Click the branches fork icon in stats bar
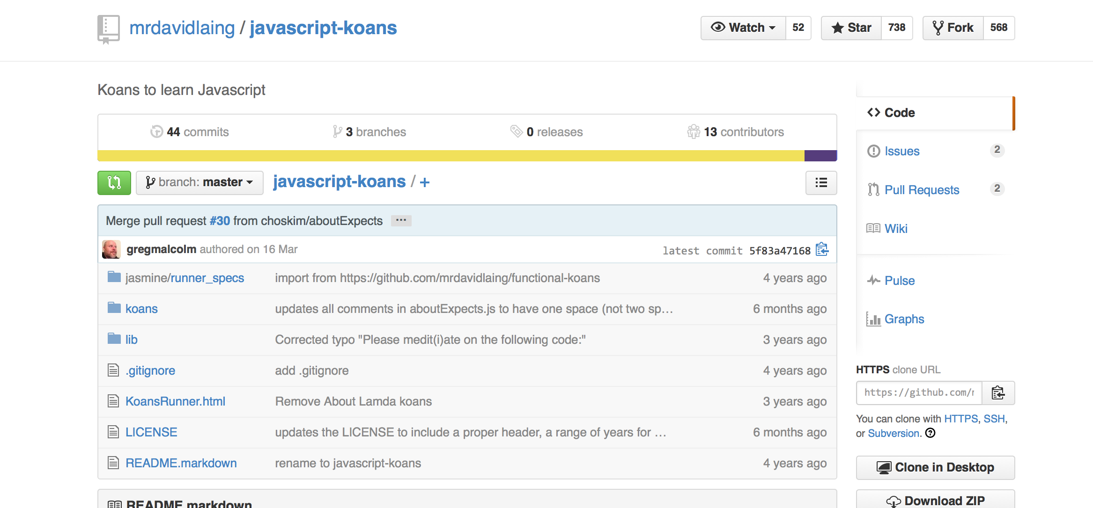The height and width of the screenshot is (508, 1093). [x=337, y=132]
